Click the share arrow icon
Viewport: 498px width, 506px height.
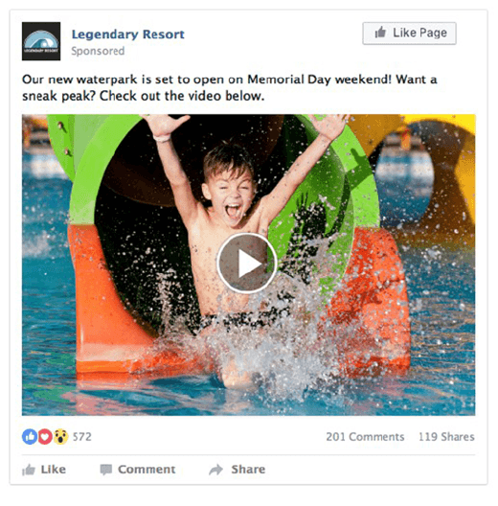point(215,470)
